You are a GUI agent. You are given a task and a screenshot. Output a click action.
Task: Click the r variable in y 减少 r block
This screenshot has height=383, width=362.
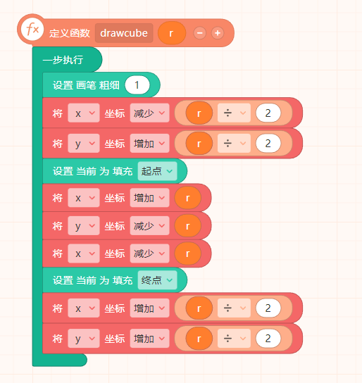(x=187, y=226)
